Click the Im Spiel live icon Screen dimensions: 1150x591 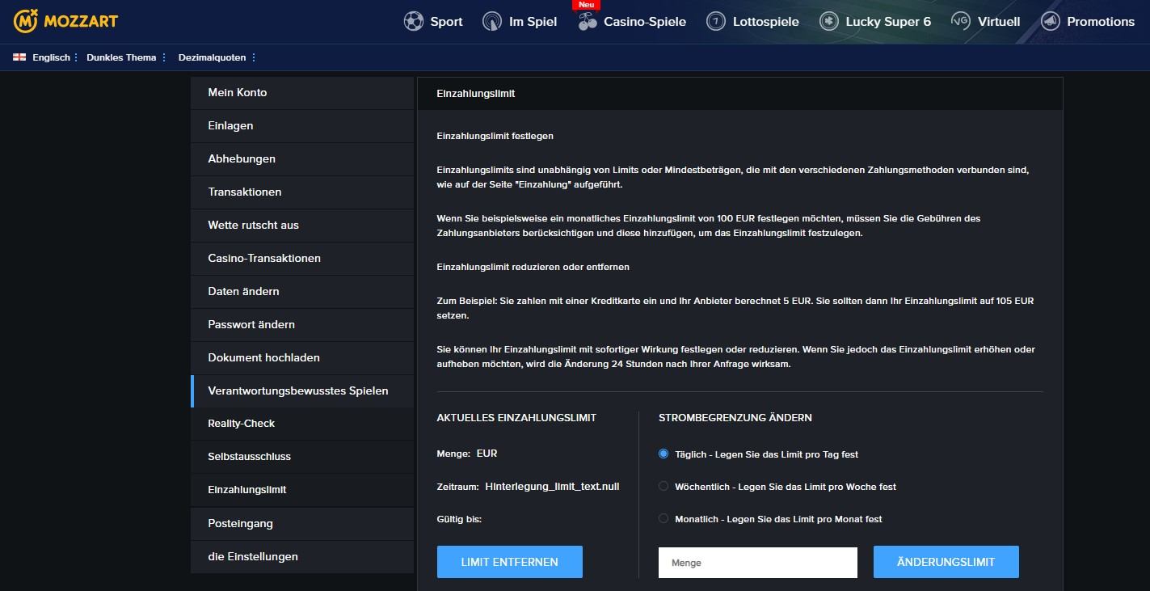tap(492, 22)
